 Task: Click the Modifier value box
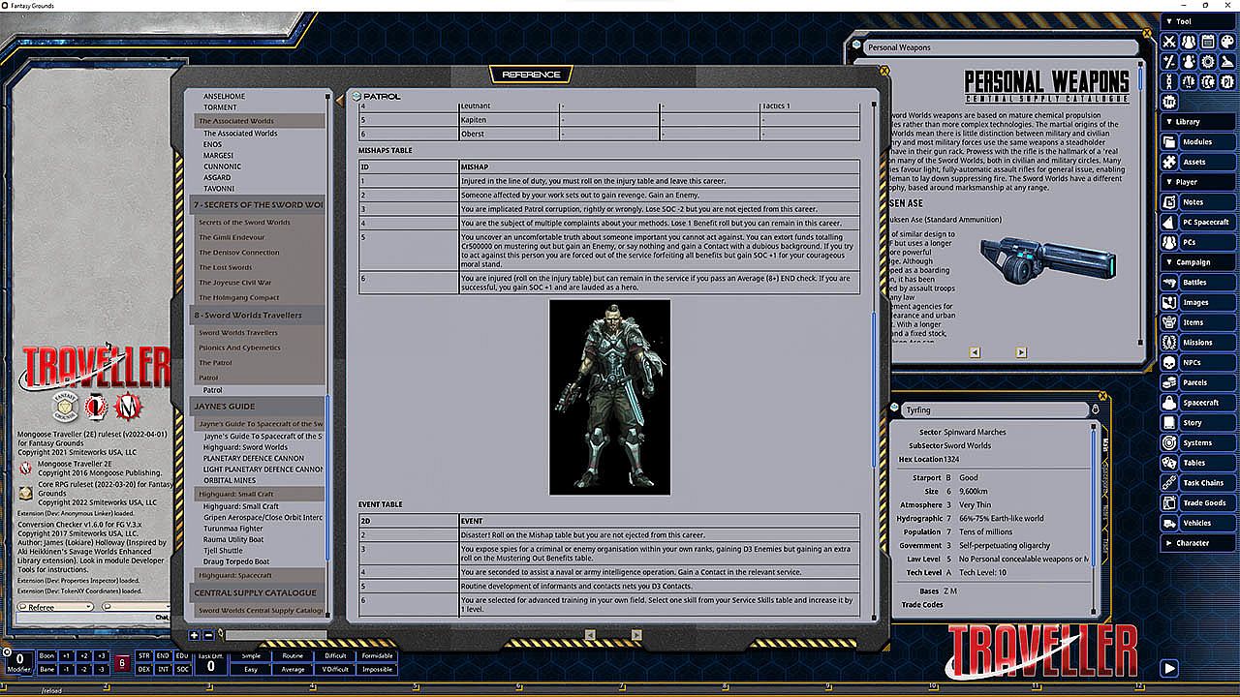coord(19,663)
